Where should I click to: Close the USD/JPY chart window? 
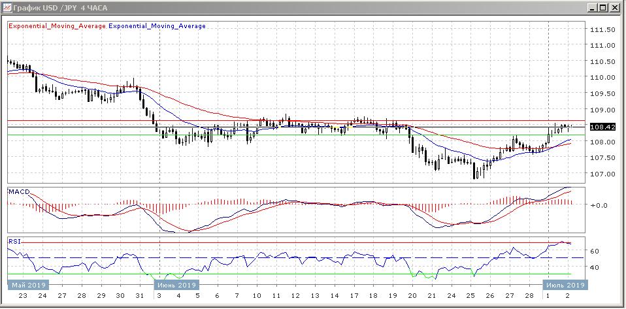click(x=615, y=7)
